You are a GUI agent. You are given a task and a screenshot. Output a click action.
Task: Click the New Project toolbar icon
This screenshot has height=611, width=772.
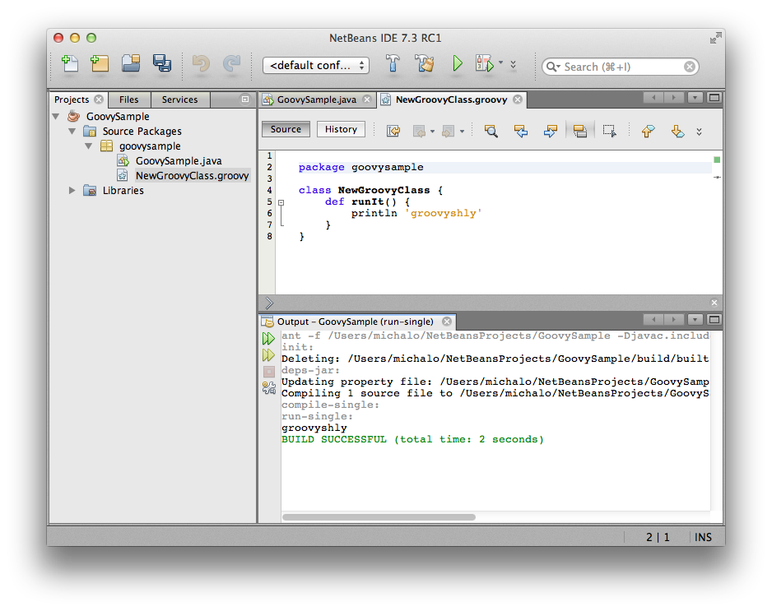click(x=100, y=63)
